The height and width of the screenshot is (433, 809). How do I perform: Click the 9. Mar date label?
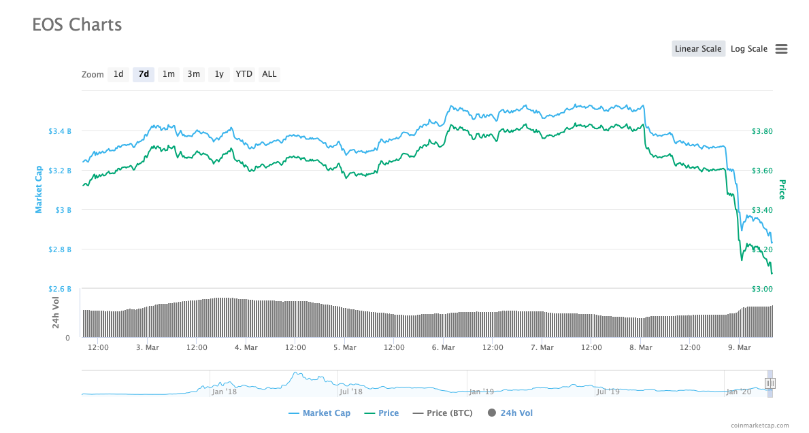[739, 347]
